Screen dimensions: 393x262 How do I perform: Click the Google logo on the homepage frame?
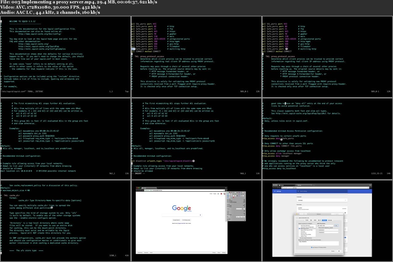181,209
